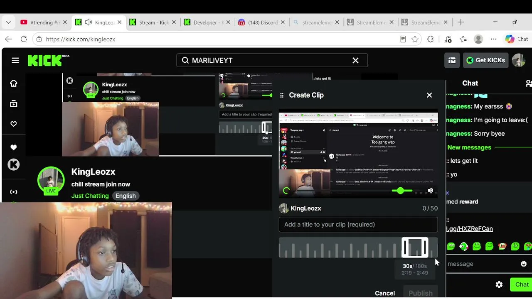
Task: Click the live broadcast sidebar icon
Action: 14,192
